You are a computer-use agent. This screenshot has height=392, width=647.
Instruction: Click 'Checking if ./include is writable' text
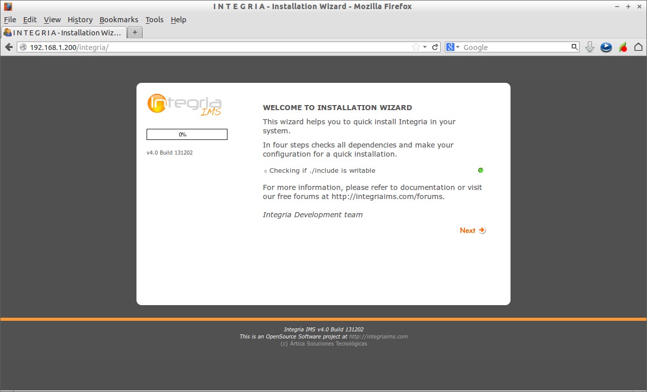point(322,171)
